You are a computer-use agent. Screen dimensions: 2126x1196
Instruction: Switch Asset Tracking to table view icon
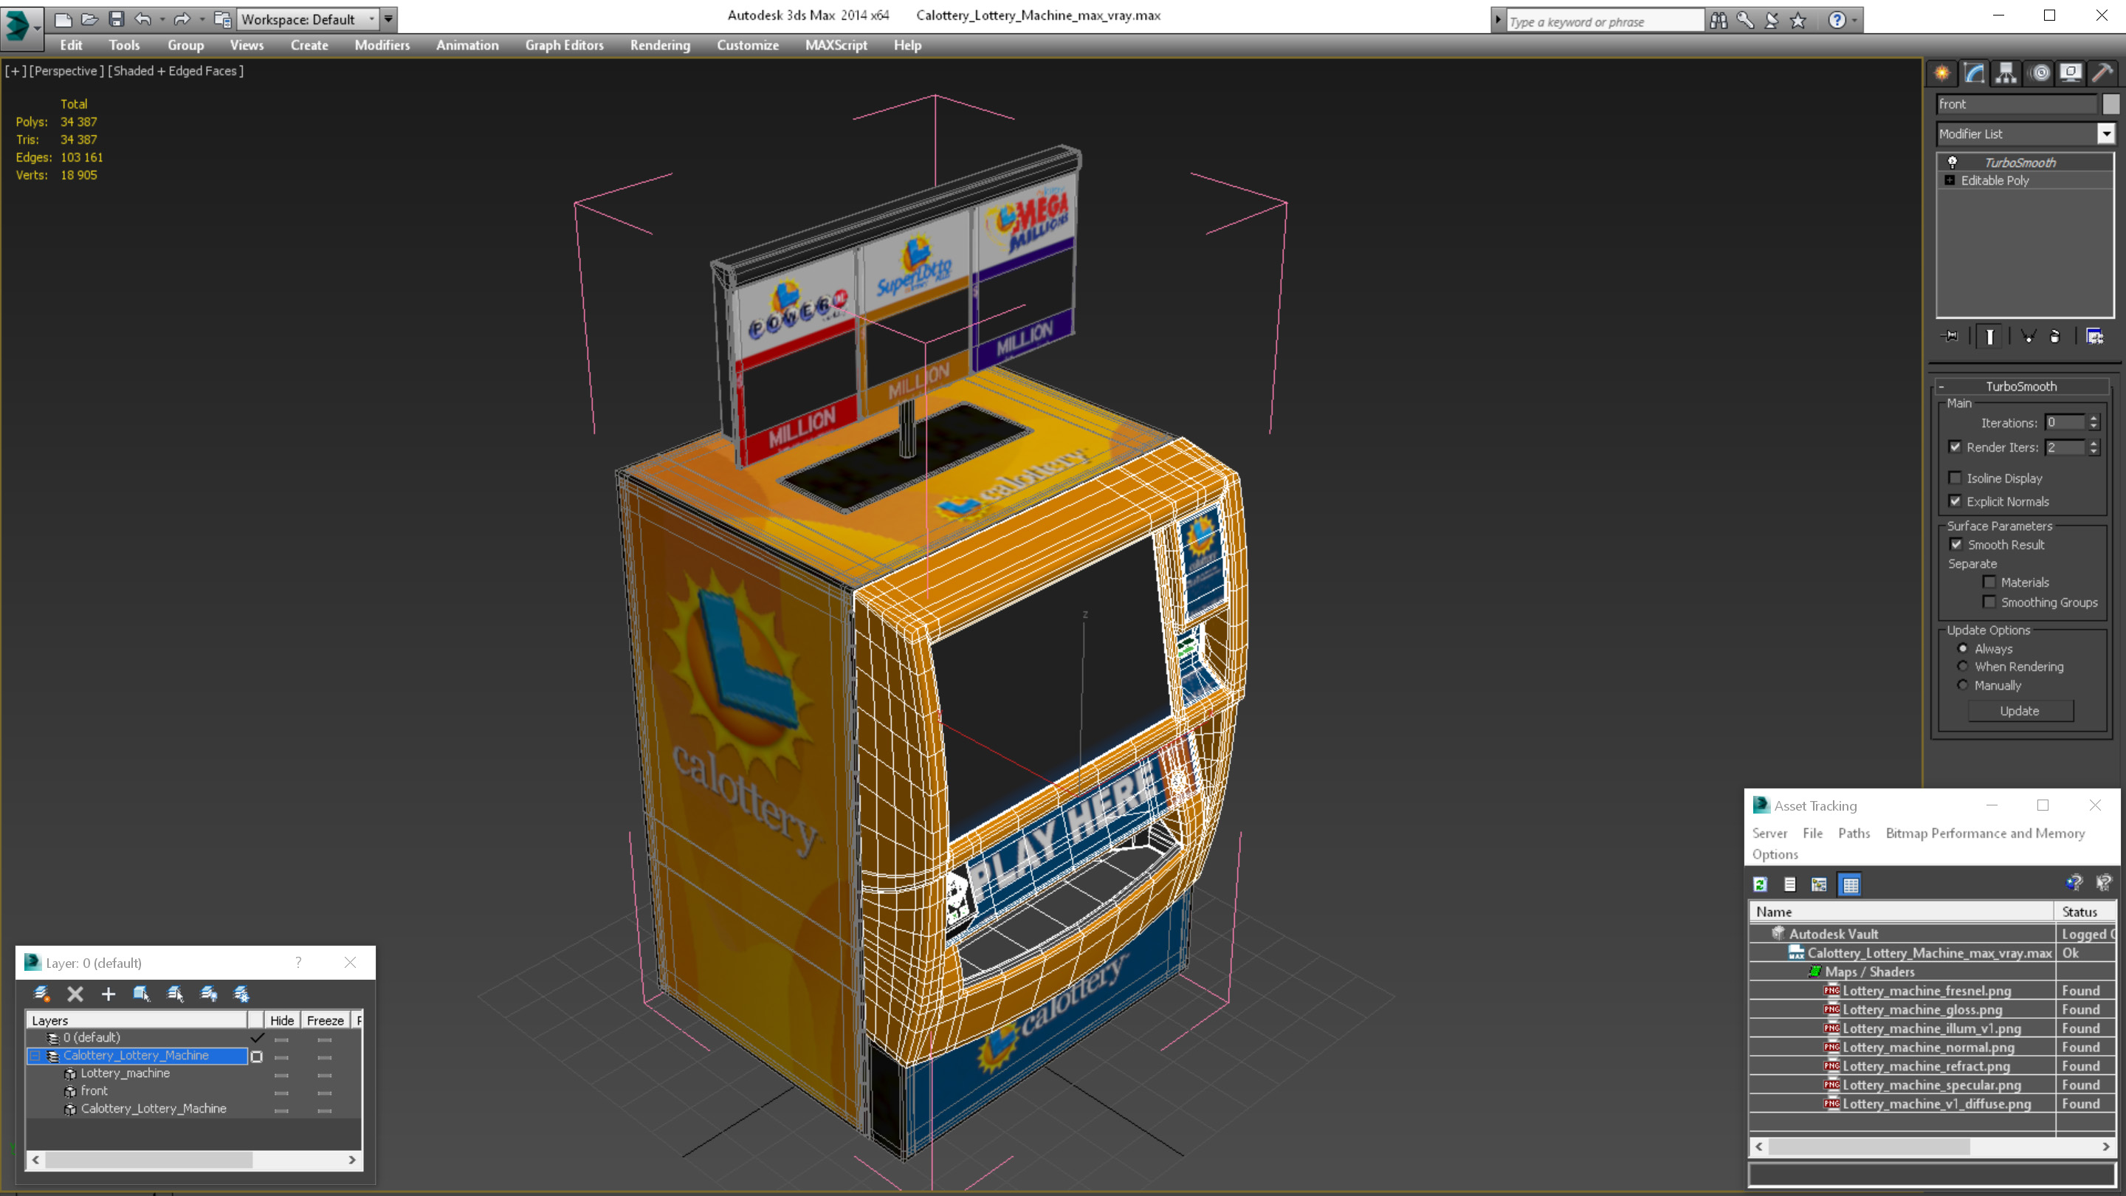pos(1851,884)
